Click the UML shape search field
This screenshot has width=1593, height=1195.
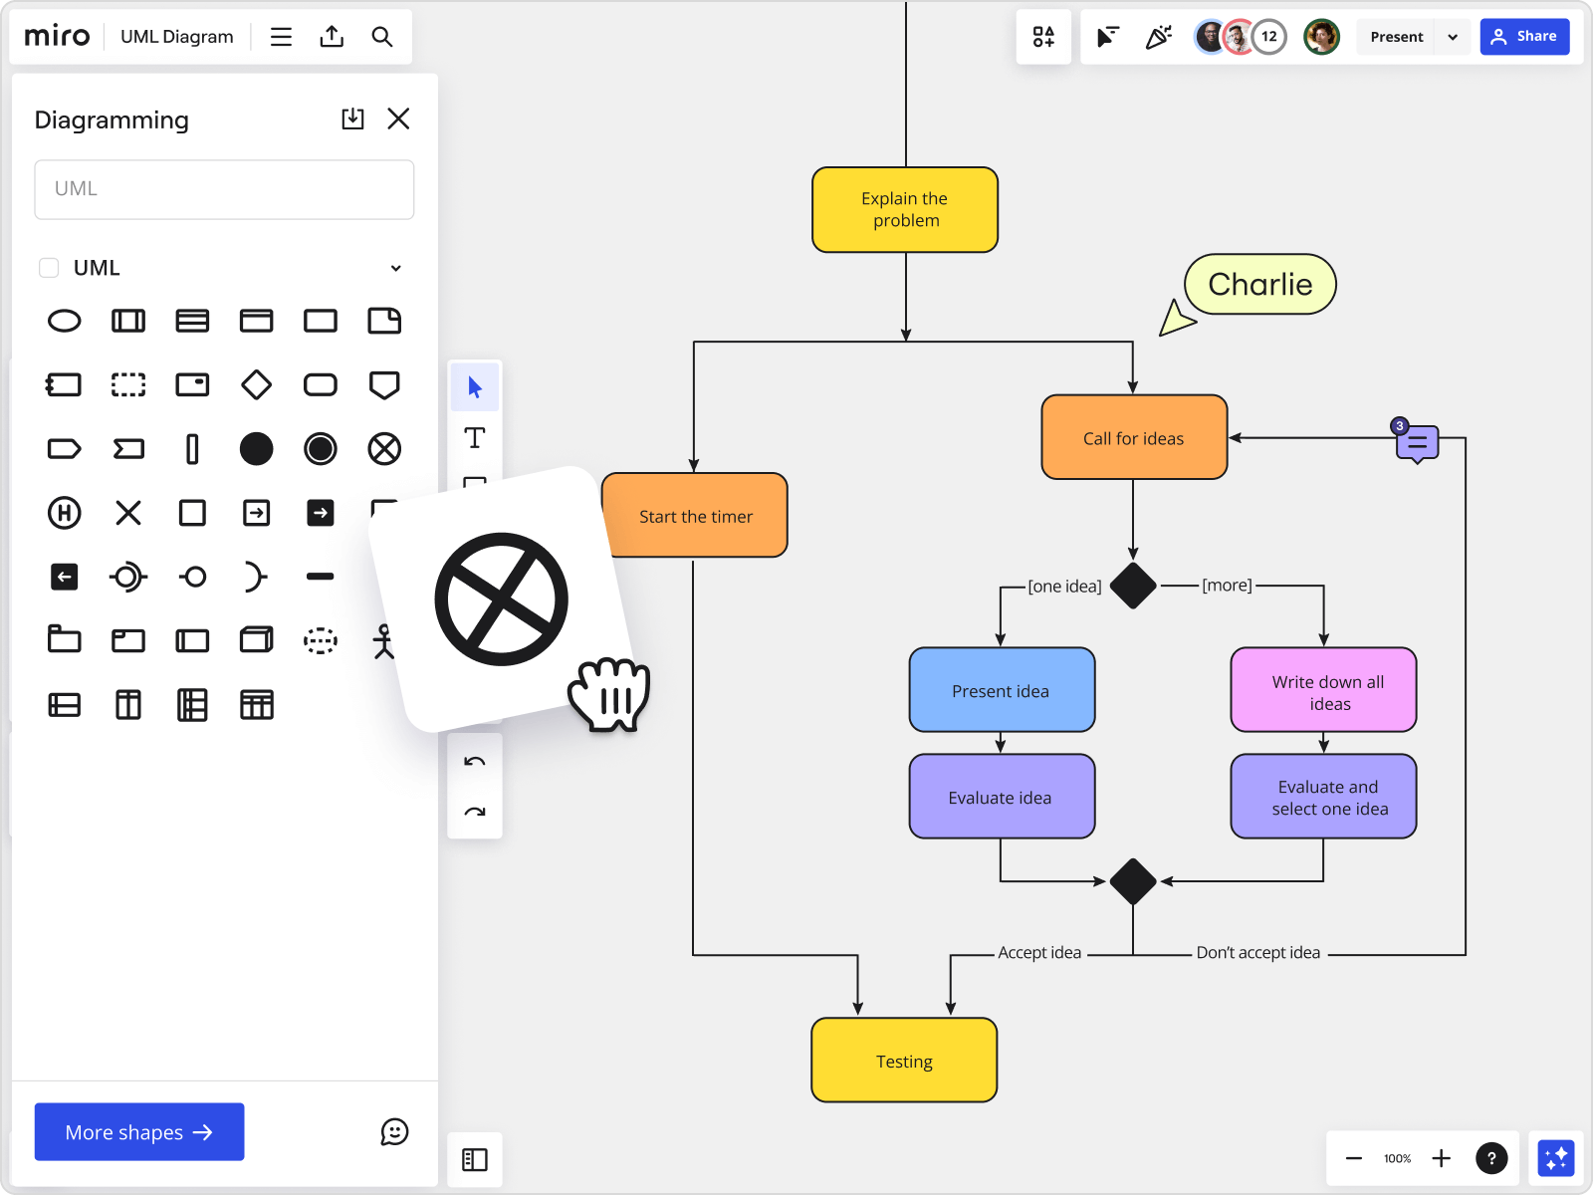224,189
